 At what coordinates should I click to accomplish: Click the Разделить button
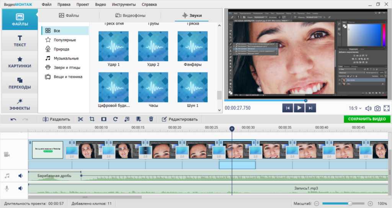point(56,119)
